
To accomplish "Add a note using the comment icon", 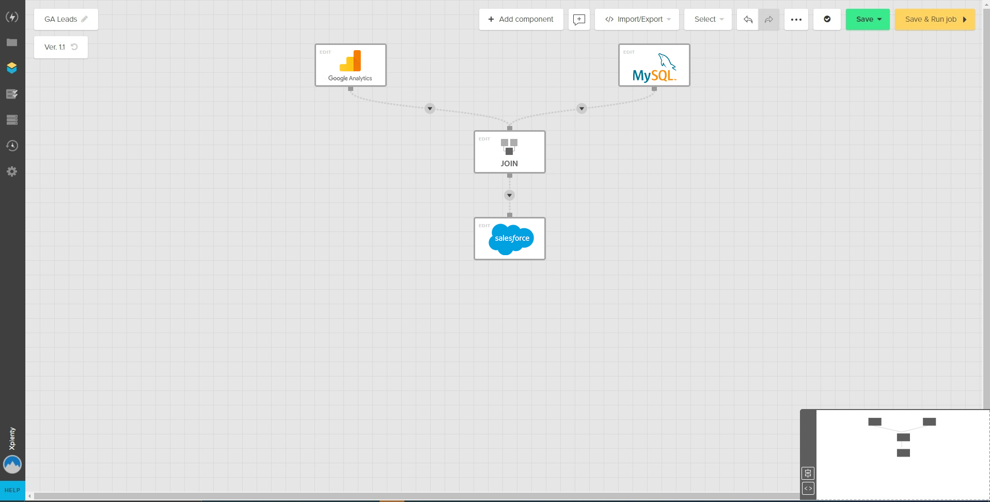I will point(578,19).
